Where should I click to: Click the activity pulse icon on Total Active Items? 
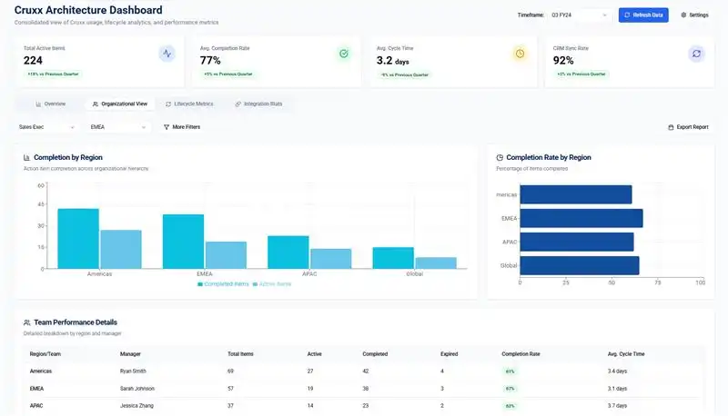click(167, 54)
